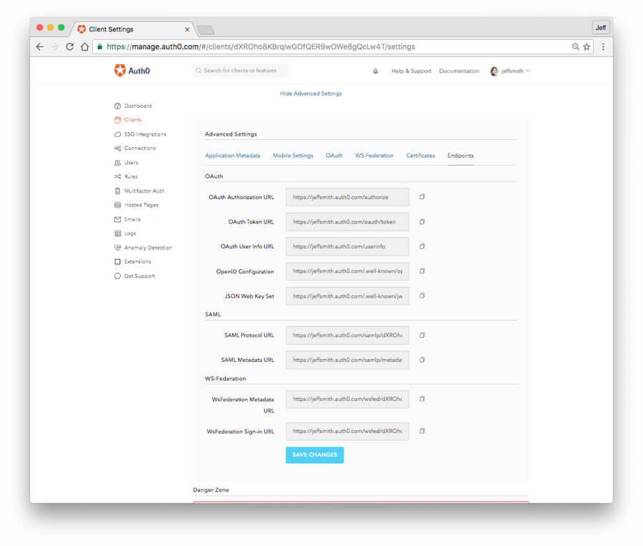Screen dimensions: 643x546
Task: Bookmark this page with the star
Action: [587, 46]
